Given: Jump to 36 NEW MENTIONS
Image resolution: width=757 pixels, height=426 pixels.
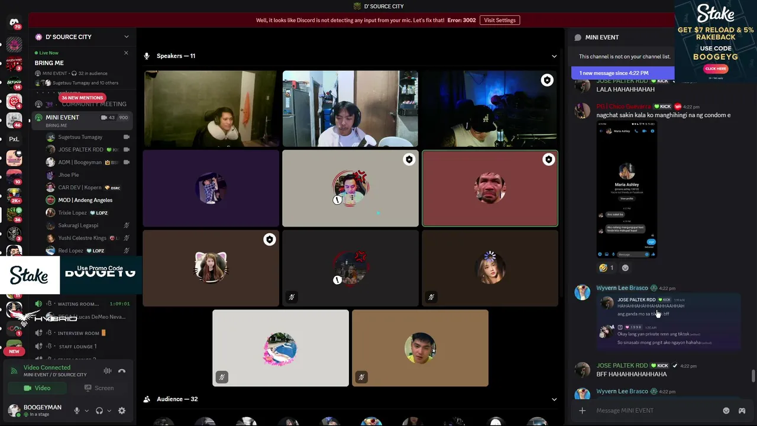Looking at the screenshot, I should [x=82, y=98].
